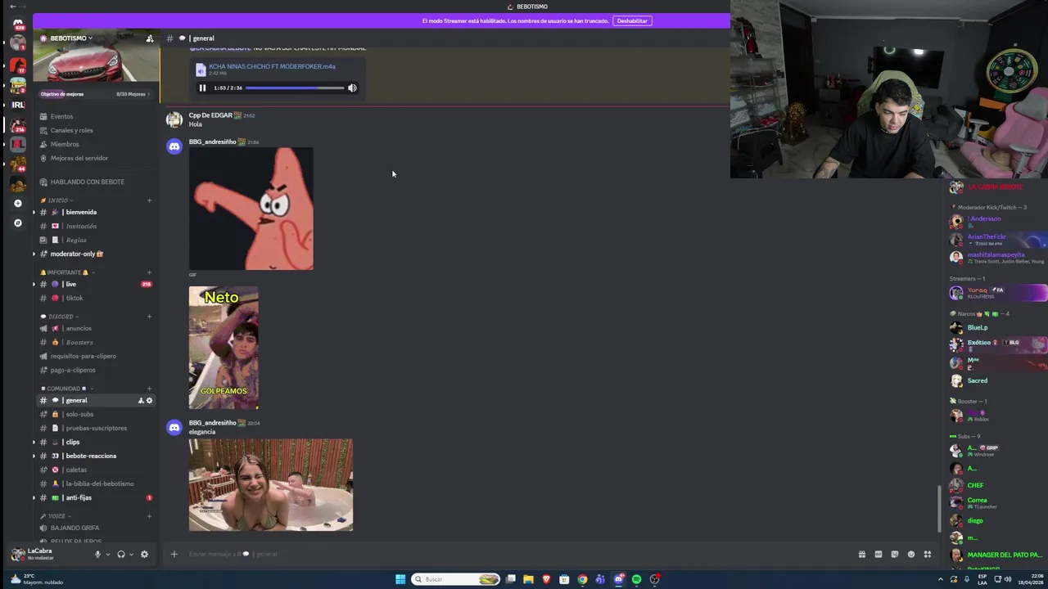Click the invite people icon beside BEBOTISMO
This screenshot has height=589, width=1048.
(x=149, y=38)
